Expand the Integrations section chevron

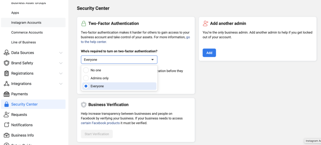pos(61,84)
